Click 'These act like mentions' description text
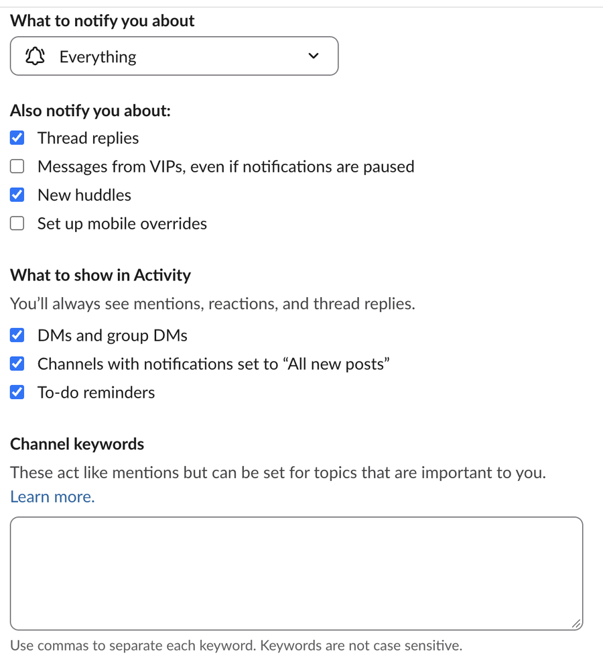Image resolution: width=603 pixels, height=658 pixels. 278,472
